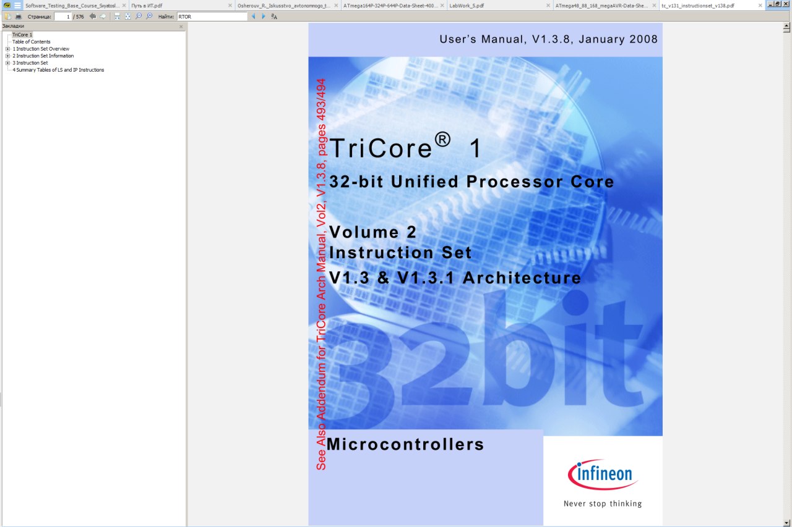
Task: Click the 'Microcontrollers' heading on cover
Action: coord(405,444)
